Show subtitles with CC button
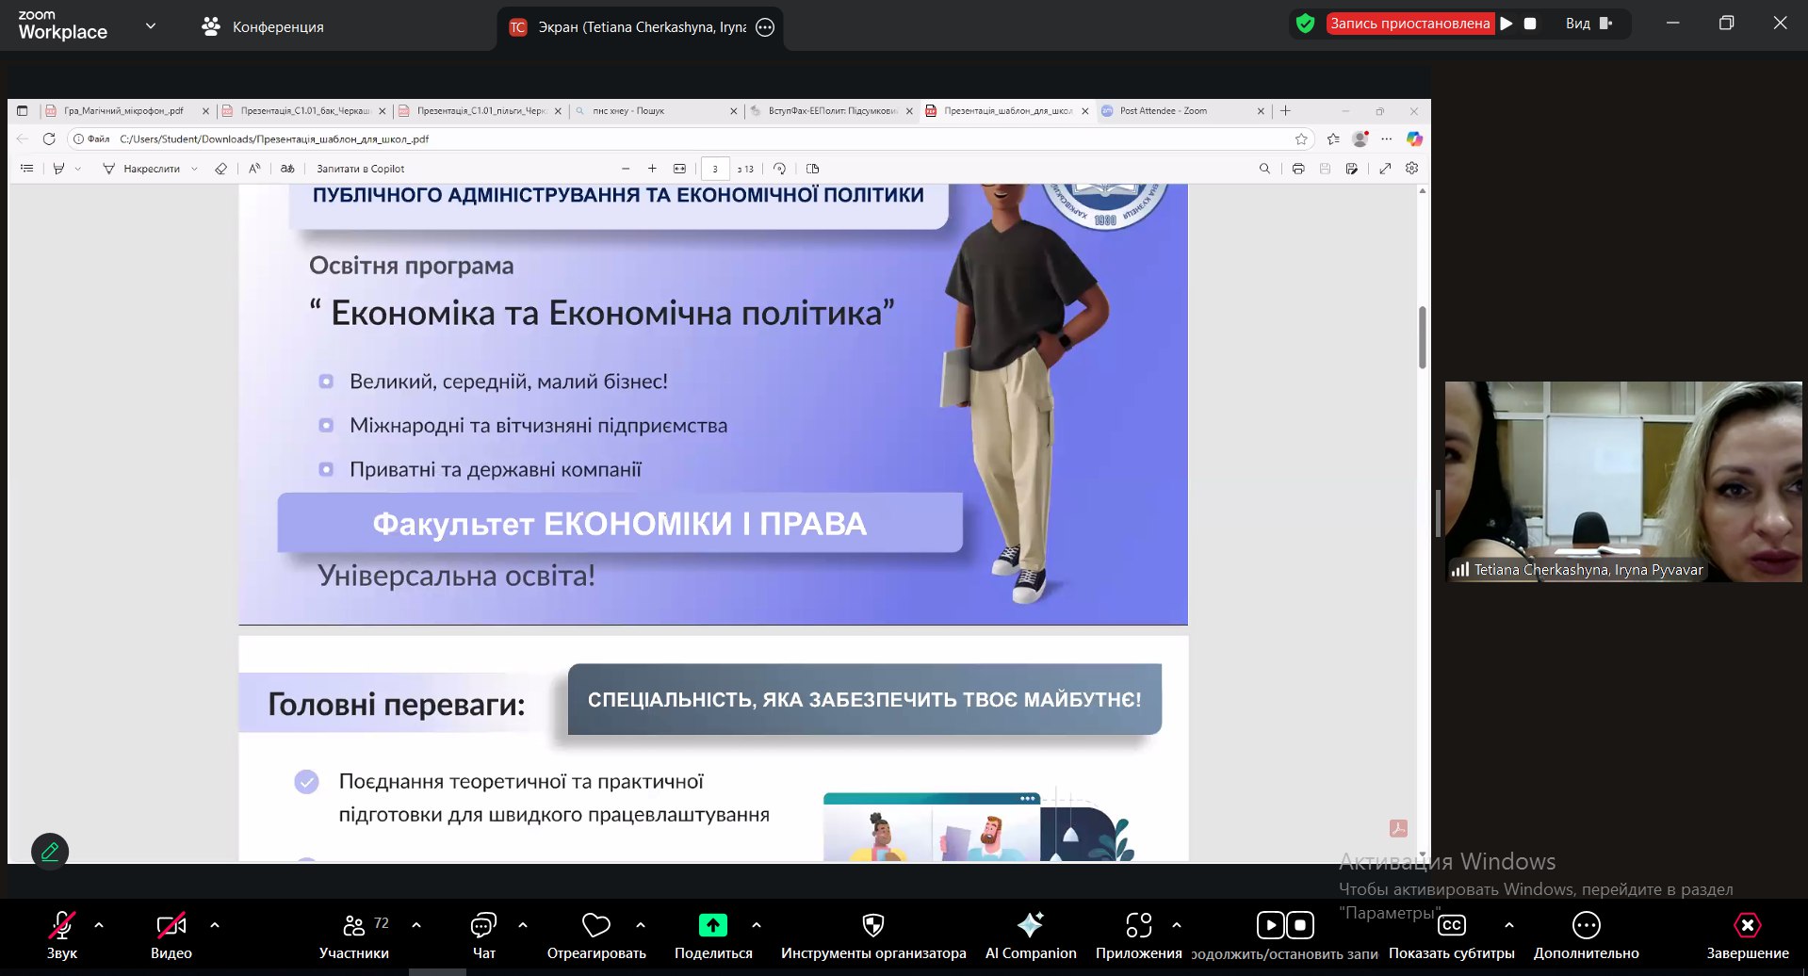The width and height of the screenshot is (1808, 976). tap(1451, 925)
